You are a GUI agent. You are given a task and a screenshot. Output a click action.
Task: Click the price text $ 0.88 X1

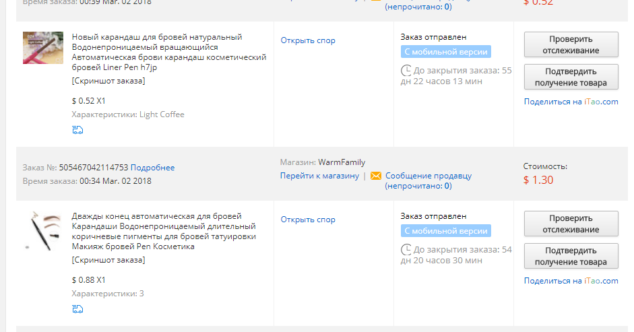point(88,280)
